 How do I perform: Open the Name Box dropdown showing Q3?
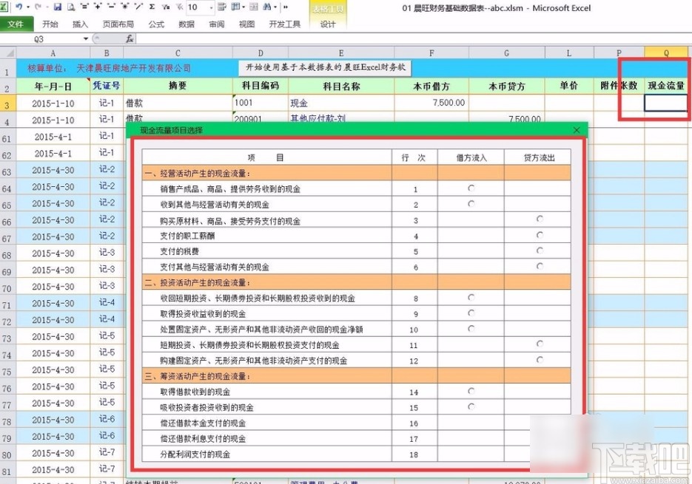(x=86, y=38)
